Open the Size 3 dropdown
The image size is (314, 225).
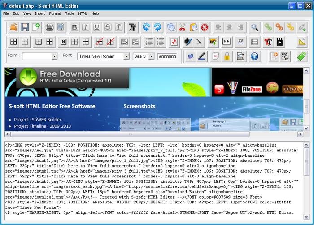[152, 56]
